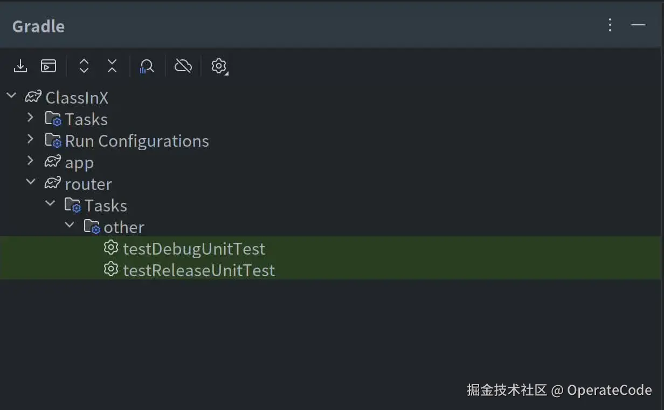Click the Sync Gradle projects download icon
Viewport: 664px width, 410px height.
coord(20,66)
